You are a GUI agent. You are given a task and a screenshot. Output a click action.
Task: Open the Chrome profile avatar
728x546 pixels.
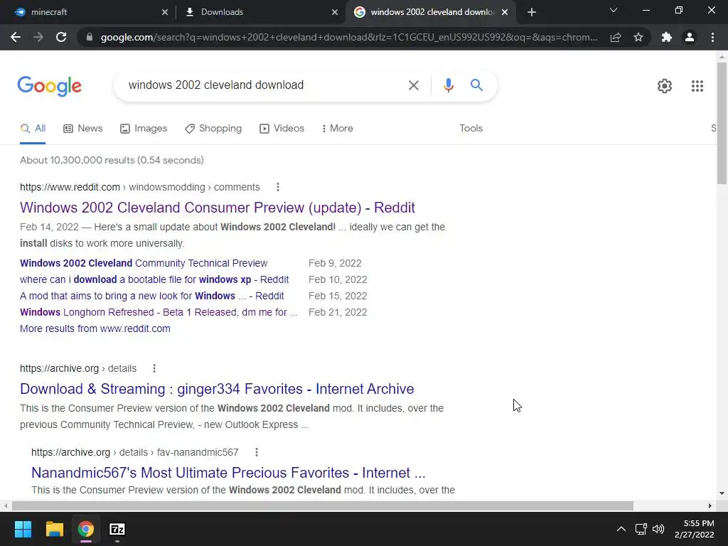tap(690, 37)
